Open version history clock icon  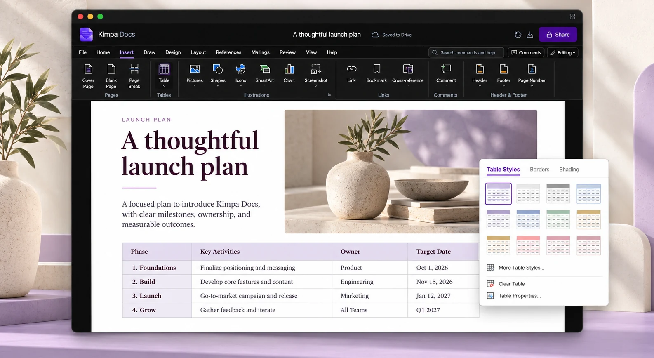pyautogui.click(x=518, y=35)
